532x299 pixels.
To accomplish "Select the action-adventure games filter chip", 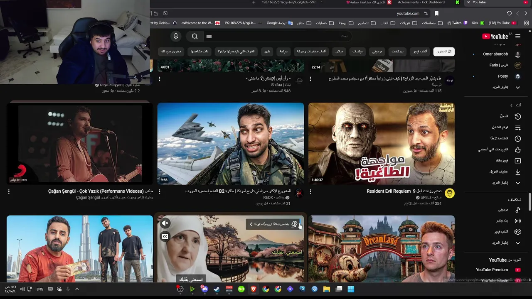I will coord(311,51).
